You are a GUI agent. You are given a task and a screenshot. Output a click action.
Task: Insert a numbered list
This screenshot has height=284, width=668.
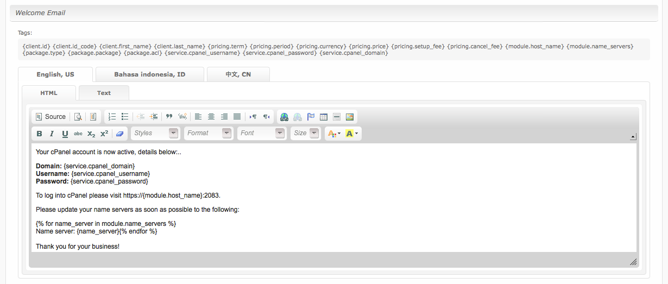click(112, 117)
